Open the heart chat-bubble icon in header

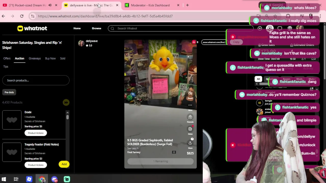tap(270, 28)
